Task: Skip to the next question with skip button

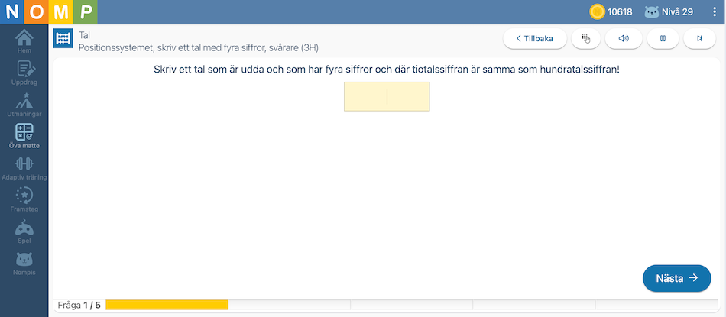Action: pyautogui.click(x=699, y=38)
